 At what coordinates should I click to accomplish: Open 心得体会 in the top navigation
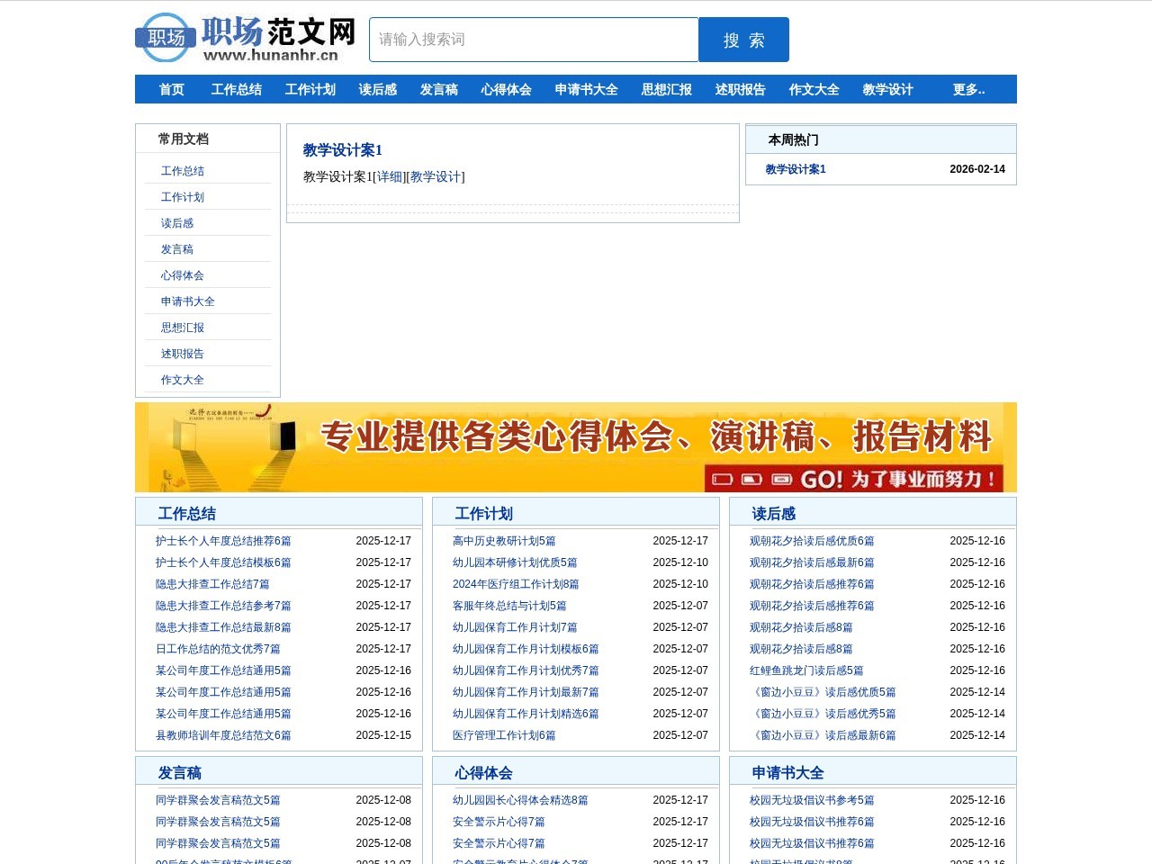click(x=507, y=89)
